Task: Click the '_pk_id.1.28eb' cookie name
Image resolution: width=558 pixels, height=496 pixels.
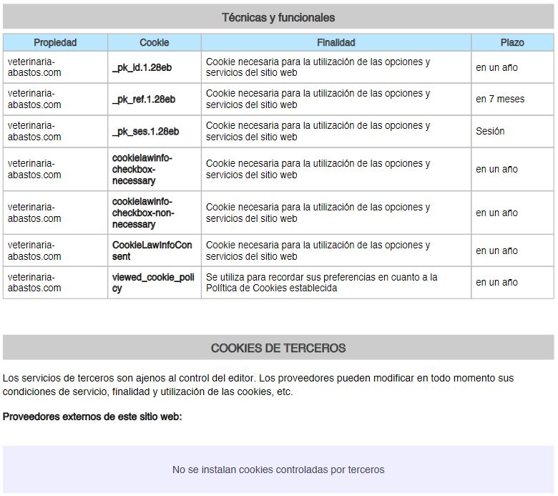Action: (142, 68)
